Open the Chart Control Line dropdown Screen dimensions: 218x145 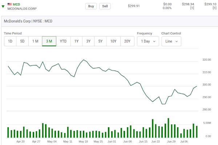171,41
